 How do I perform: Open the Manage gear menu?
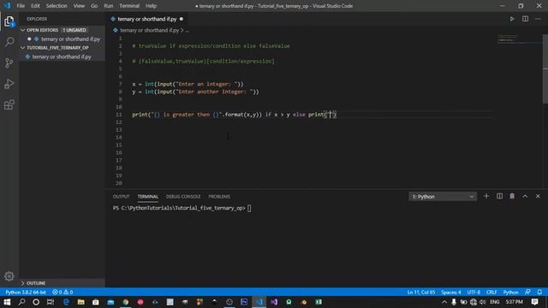point(9,276)
